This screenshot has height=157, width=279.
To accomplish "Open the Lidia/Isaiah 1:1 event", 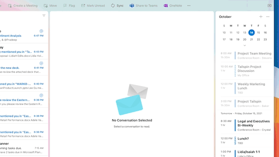I will pyautogui.click(x=246, y=154).
